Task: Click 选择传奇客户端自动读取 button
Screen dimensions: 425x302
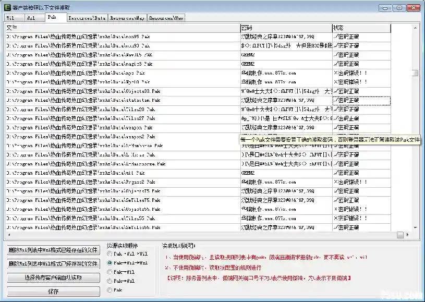Action: click(x=53, y=277)
